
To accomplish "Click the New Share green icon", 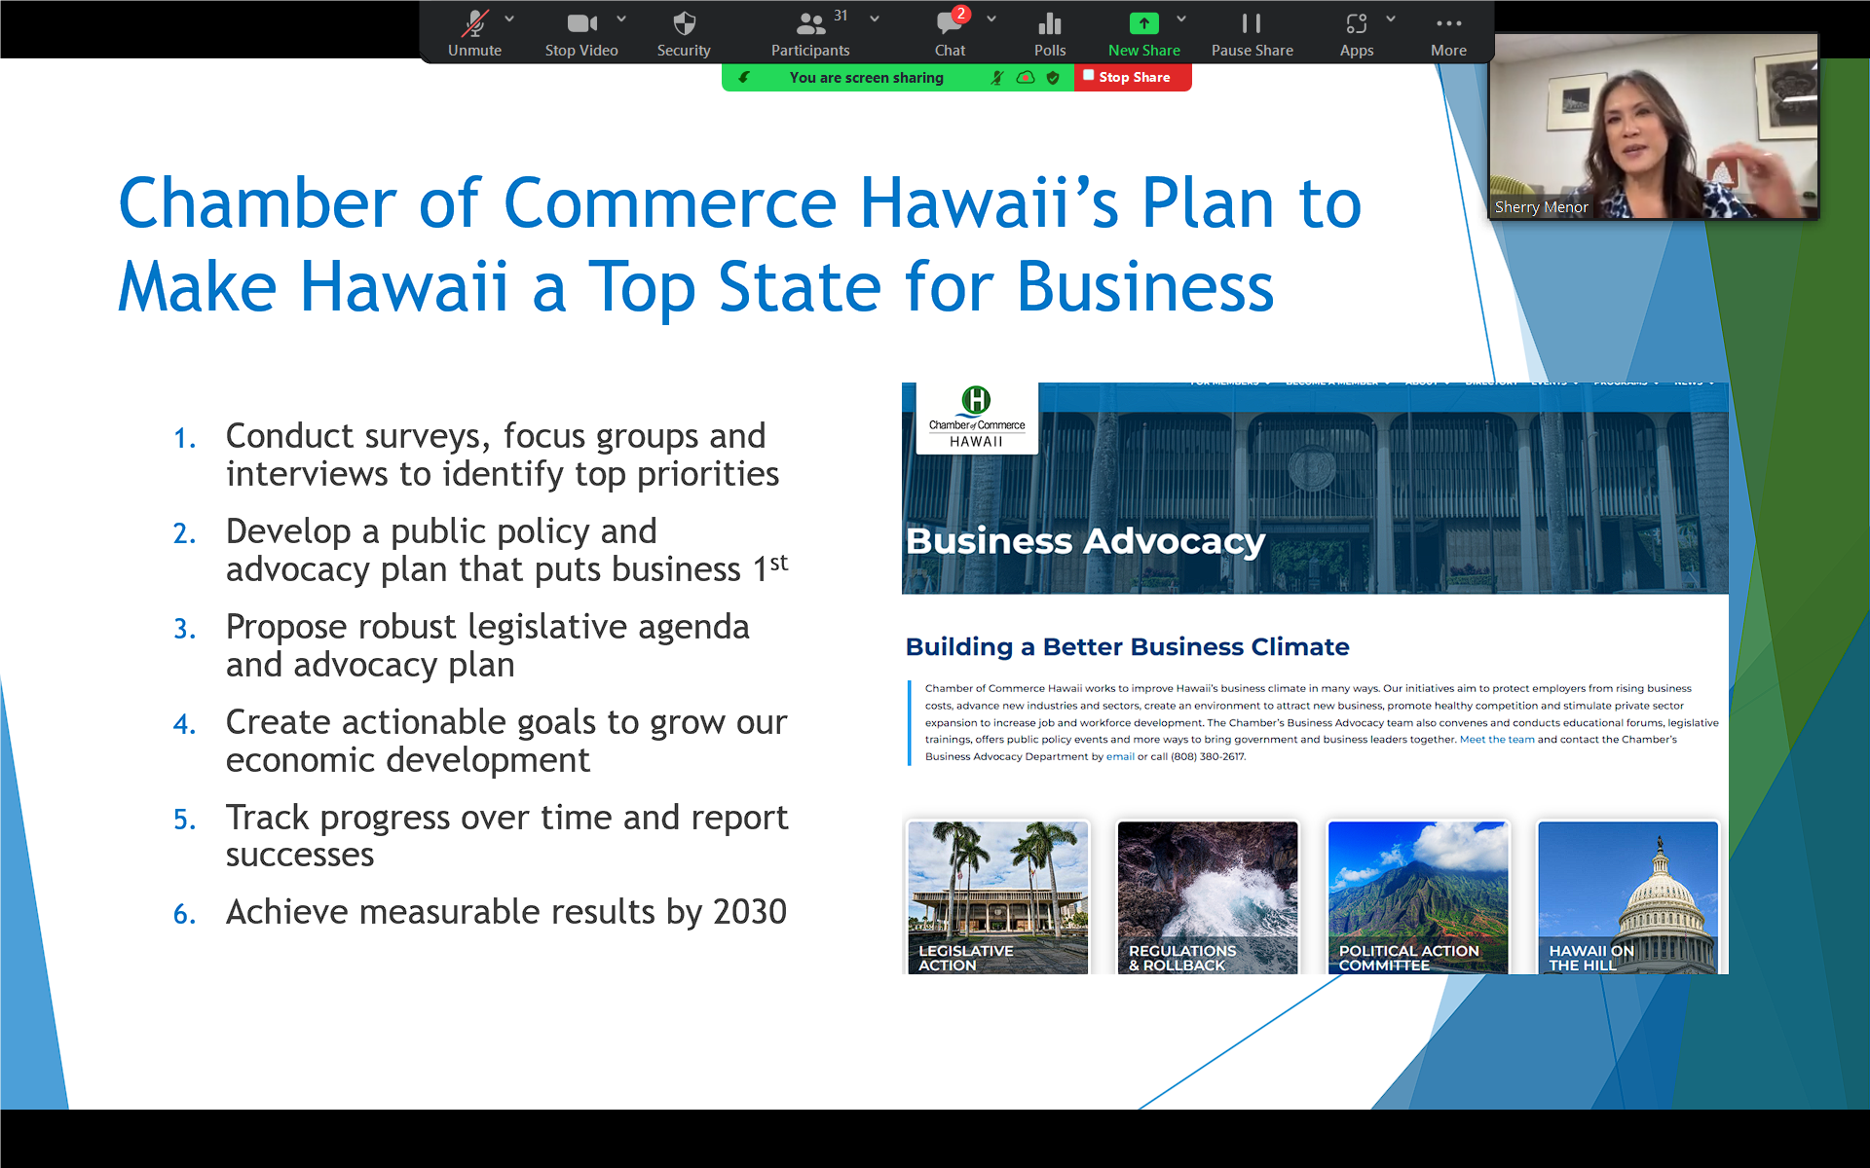I will 1143,32.
